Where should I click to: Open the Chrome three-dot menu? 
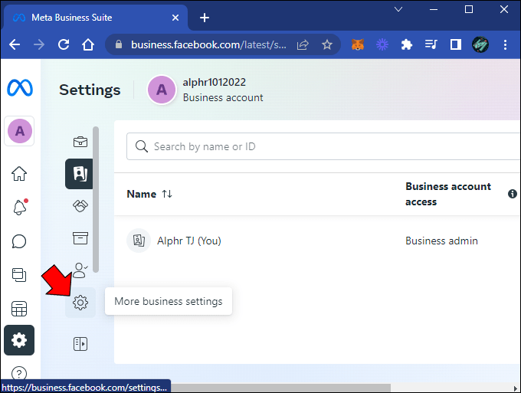[x=505, y=44]
